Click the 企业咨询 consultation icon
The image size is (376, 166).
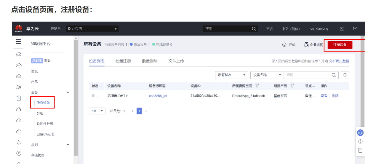coord(307,44)
